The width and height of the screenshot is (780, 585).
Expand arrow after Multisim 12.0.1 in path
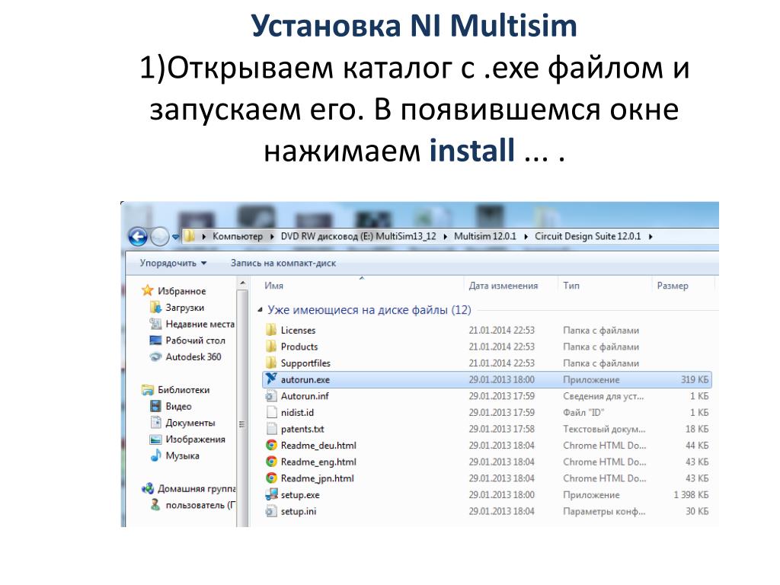point(526,237)
